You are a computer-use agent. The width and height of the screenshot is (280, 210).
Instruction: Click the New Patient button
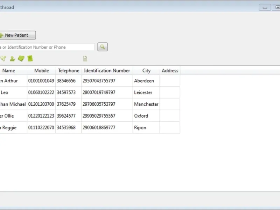tap(17, 35)
